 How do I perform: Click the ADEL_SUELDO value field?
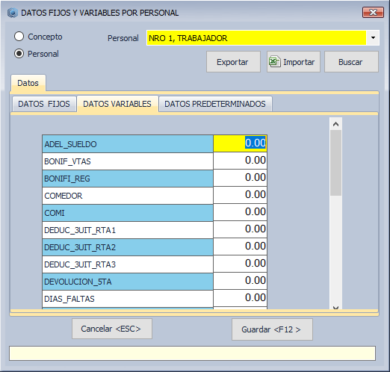coord(240,143)
